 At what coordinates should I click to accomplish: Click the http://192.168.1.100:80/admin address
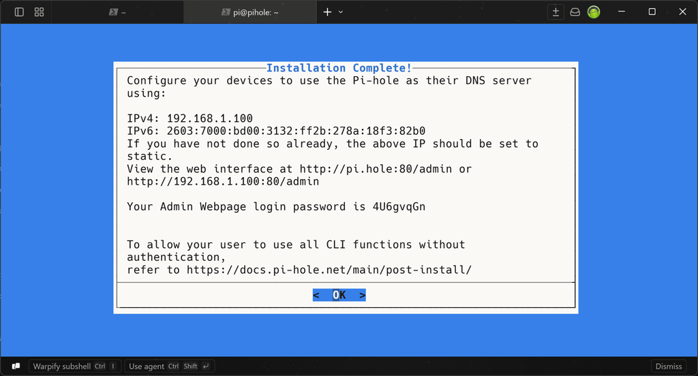(223, 182)
